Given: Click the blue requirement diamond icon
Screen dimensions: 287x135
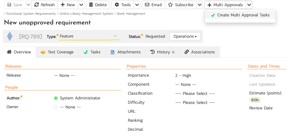Looking at the screenshot, I should 10,36.
